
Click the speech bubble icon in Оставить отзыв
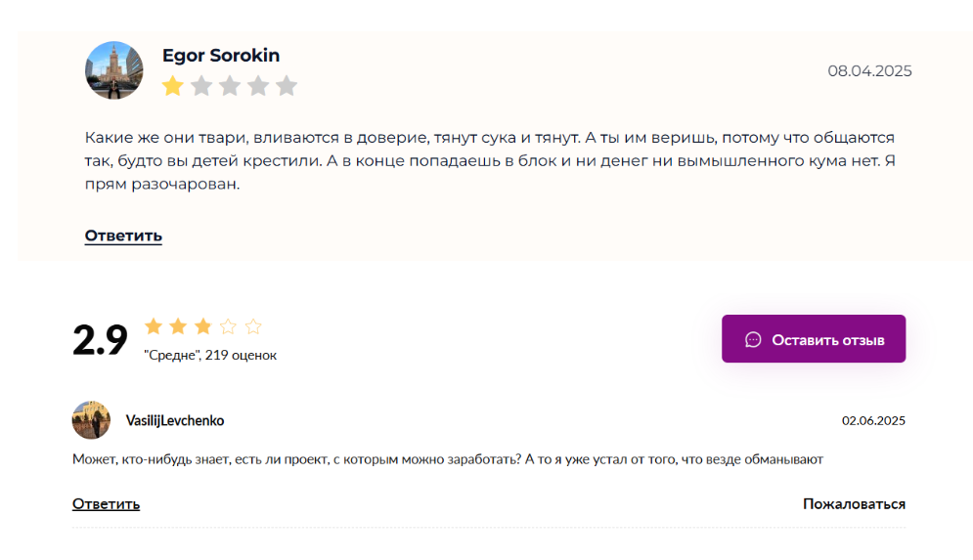point(753,340)
